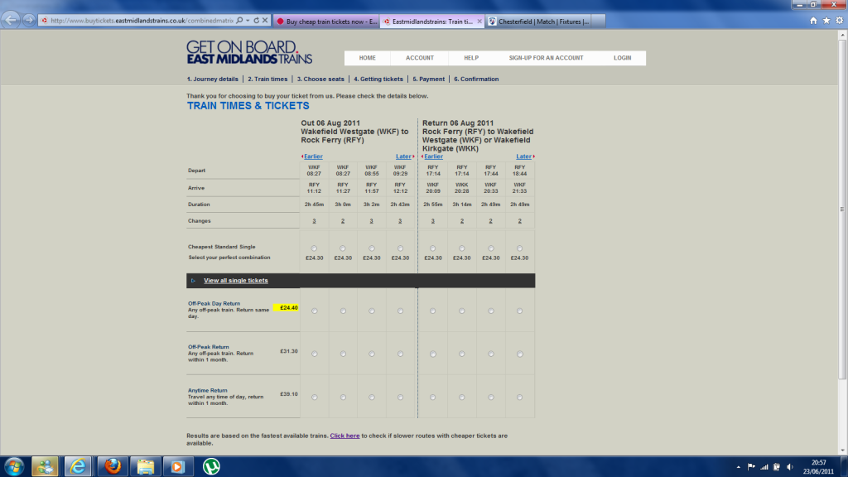848x477 pixels.
Task: Open the HELP menu item
Action: pos(471,58)
